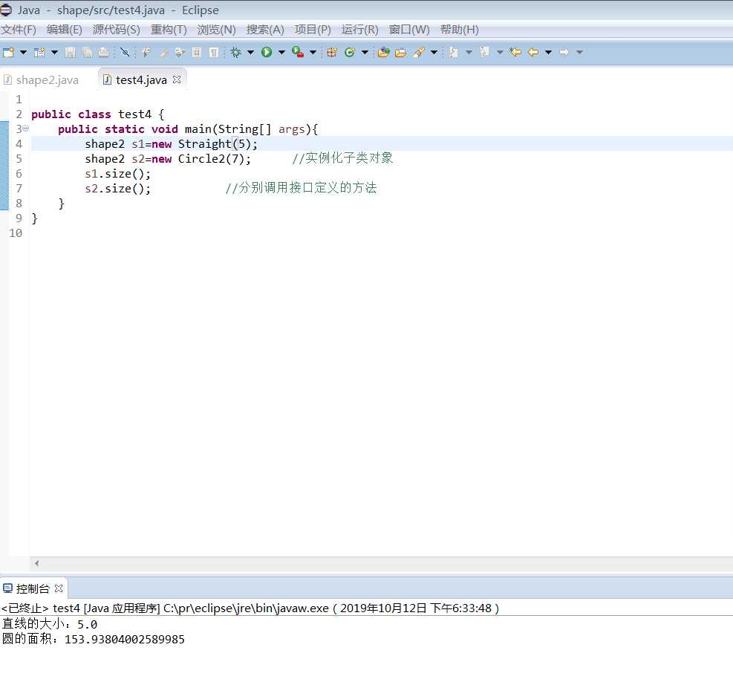Image resolution: width=733 pixels, height=682 pixels.
Task: Click the Forward navigation arrow icon
Action: tap(564, 53)
